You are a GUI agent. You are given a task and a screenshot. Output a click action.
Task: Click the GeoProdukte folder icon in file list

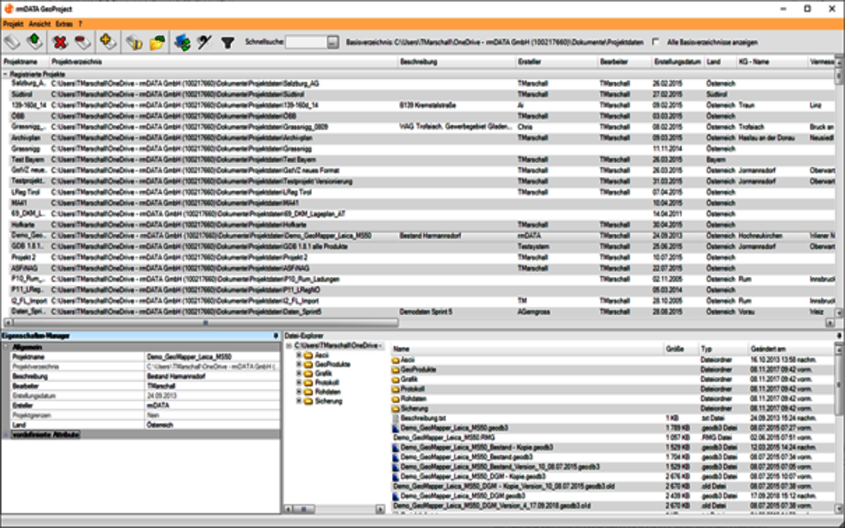pos(396,370)
